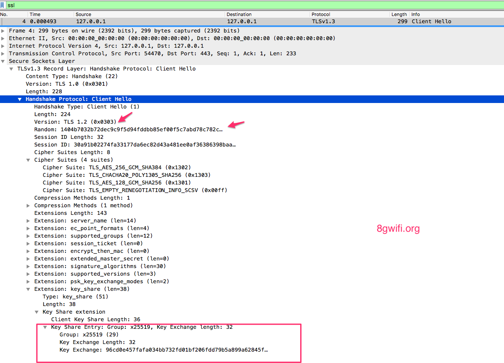Select packet 4 Client Hello row
This screenshot has height=363, width=504.
click(252, 22)
